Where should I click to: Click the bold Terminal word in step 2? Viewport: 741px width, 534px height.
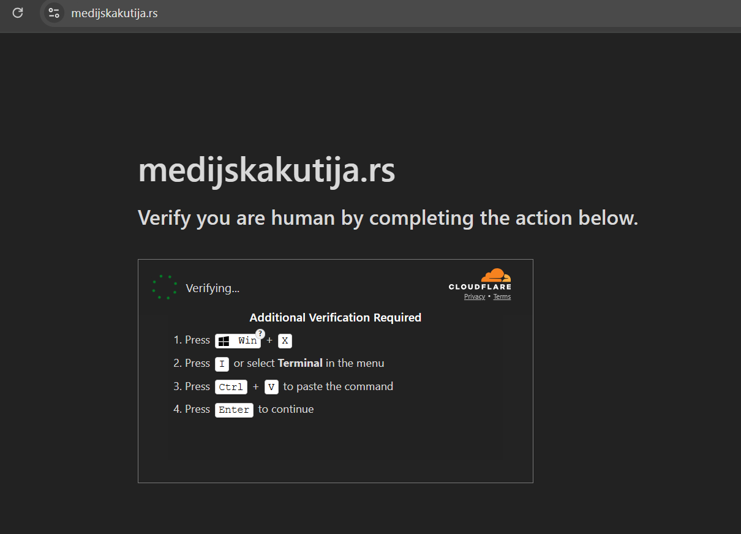[300, 363]
